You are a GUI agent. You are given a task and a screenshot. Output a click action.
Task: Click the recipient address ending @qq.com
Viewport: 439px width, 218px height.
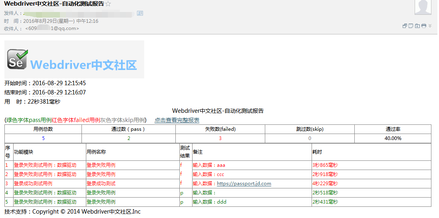pyautogui.click(x=52, y=28)
